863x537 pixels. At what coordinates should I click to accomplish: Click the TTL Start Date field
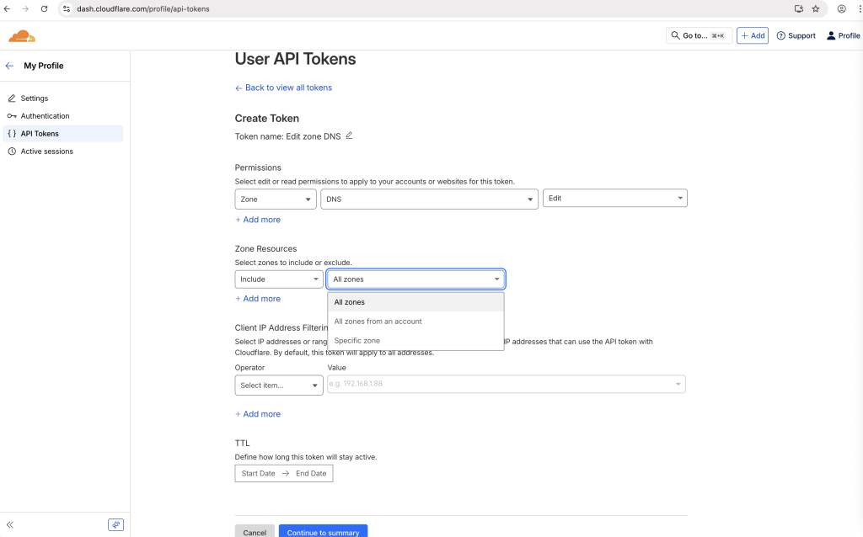[x=259, y=474]
